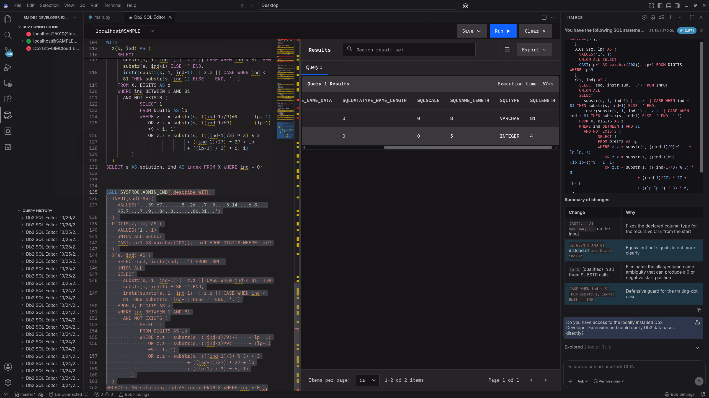The width and height of the screenshot is (709, 398).
Task: Expand the localhost@SAMPLE connection node
Action: (22, 41)
